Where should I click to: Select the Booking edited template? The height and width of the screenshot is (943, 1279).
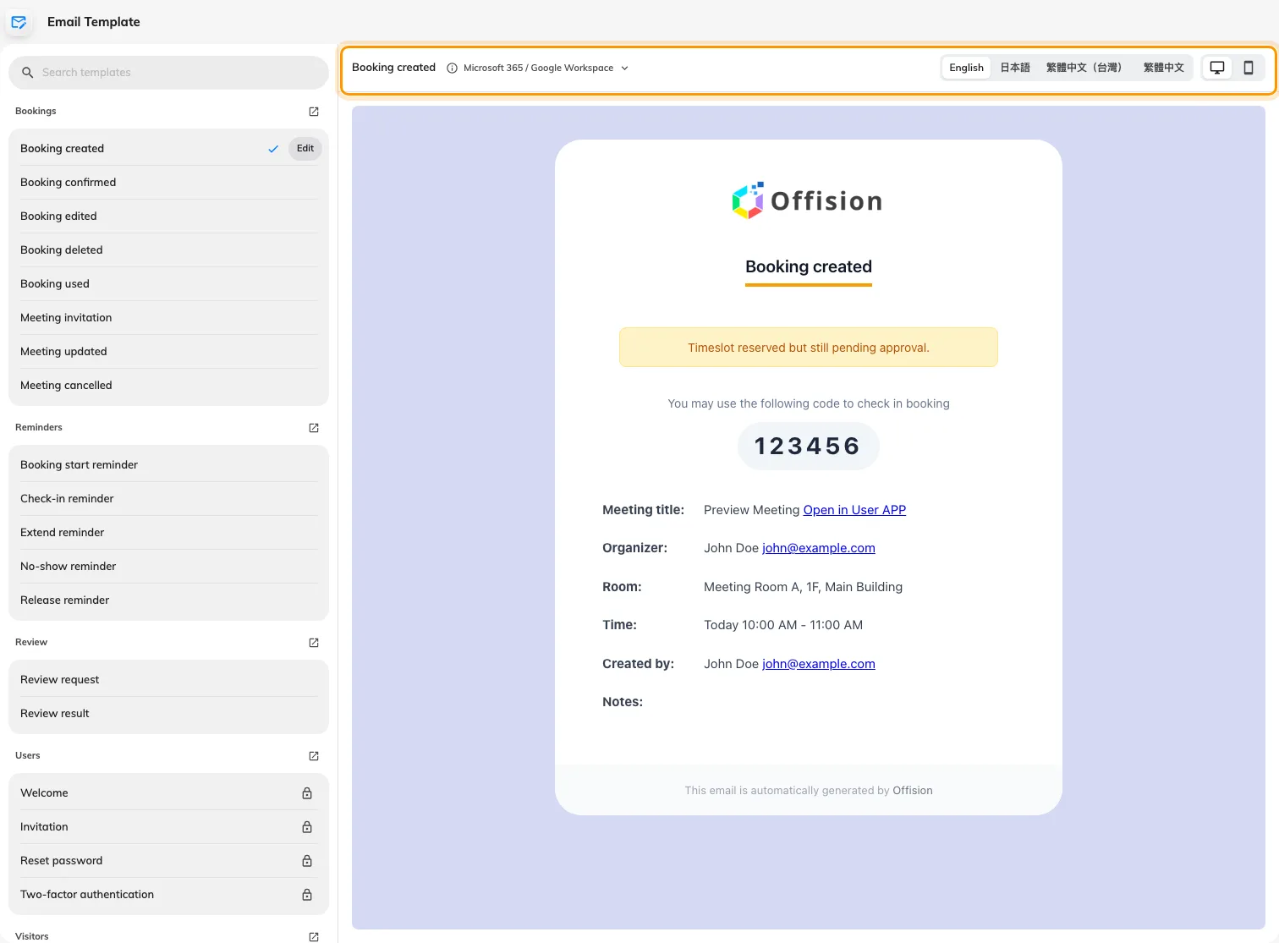pyautogui.click(x=168, y=217)
